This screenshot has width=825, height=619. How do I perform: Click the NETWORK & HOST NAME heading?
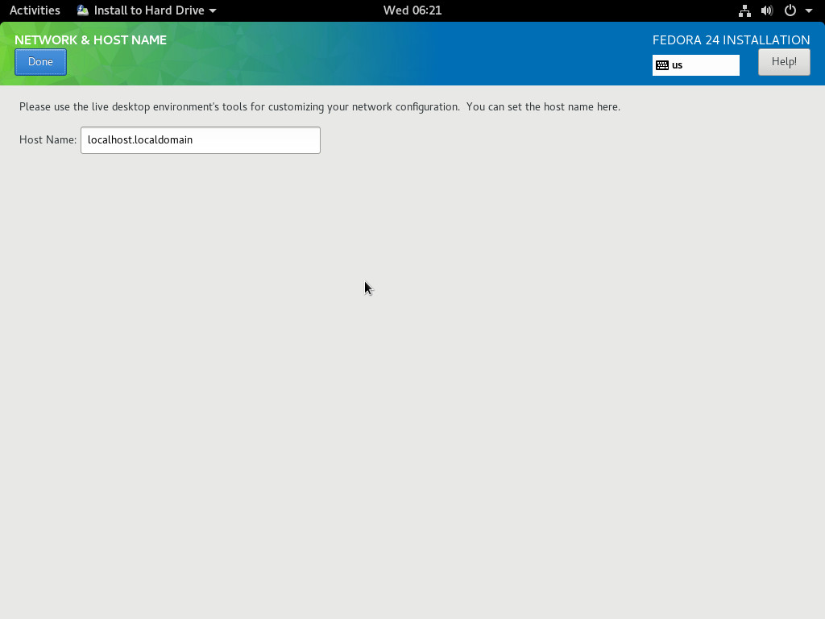click(x=90, y=40)
